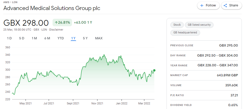Click the Sept 2021 axis label
Image resolution: width=247 pixels, height=109 pixels.
[73, 103]
